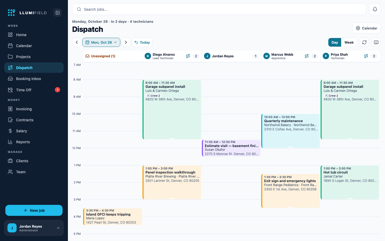
Task: Open the Unassigned (1) column header
Action: [x=112, y=56]
